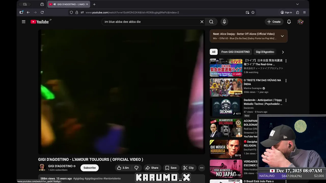Click the Create button
This screenshot has height=183, width=326.
tap(274, 22)
